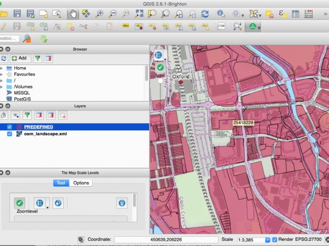Open the Scale dropdown

pyautogui.click(x=267, y=240)
